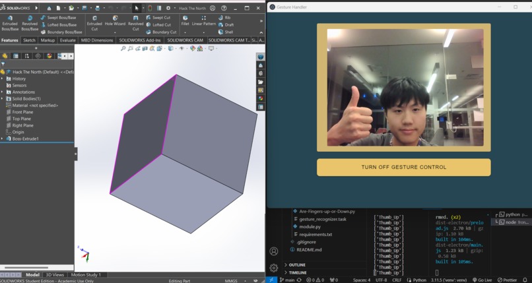The image size is (532, 283).
Task: Click the New document icon
Action: pyautogui.click(x=58, y=8)
